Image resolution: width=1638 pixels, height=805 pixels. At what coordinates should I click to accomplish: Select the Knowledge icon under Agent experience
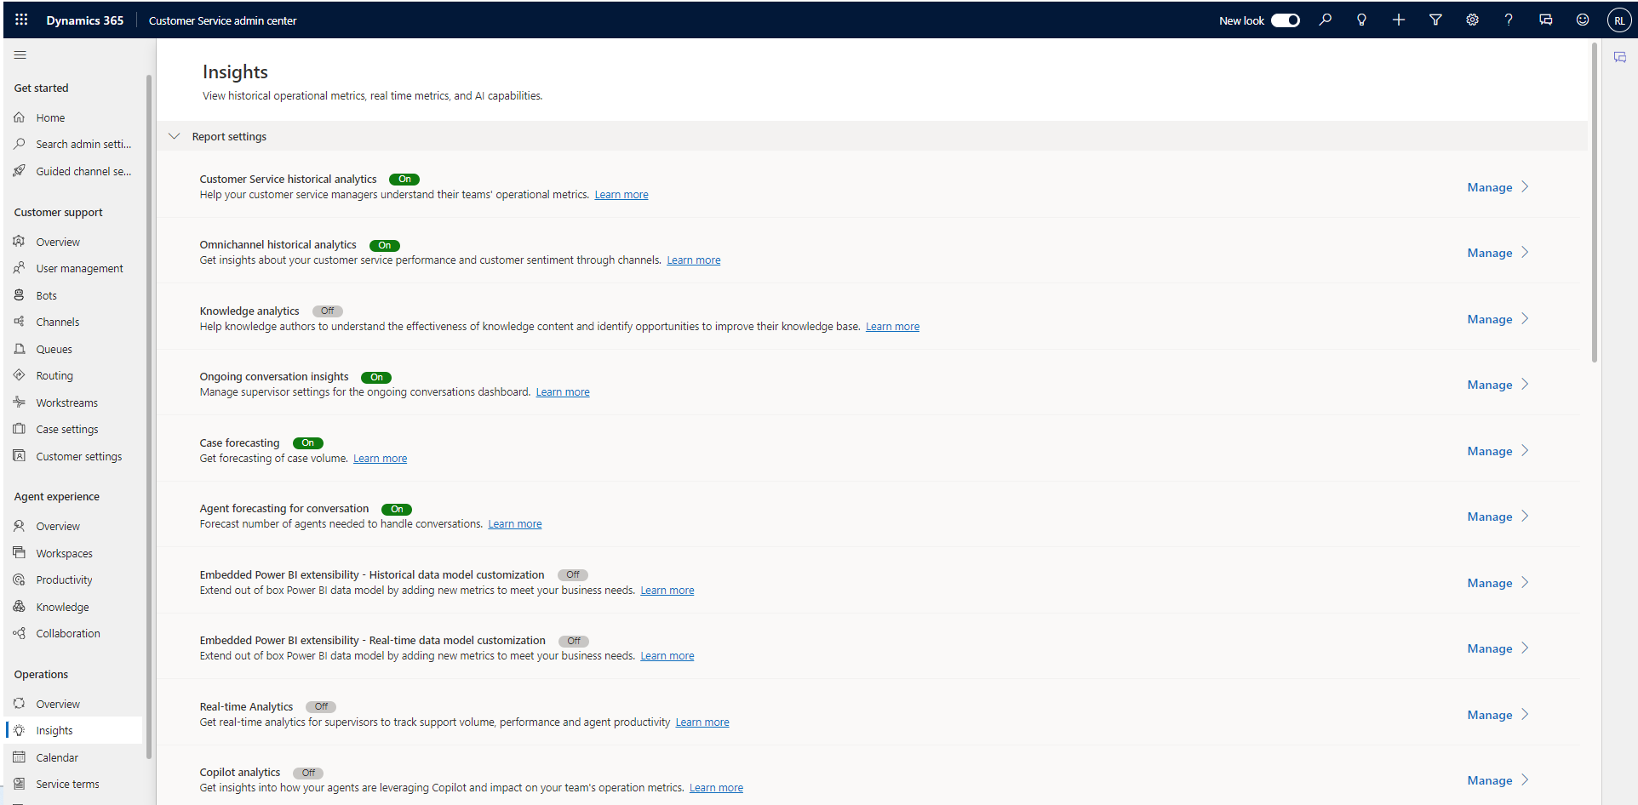(x=19, y=606)
